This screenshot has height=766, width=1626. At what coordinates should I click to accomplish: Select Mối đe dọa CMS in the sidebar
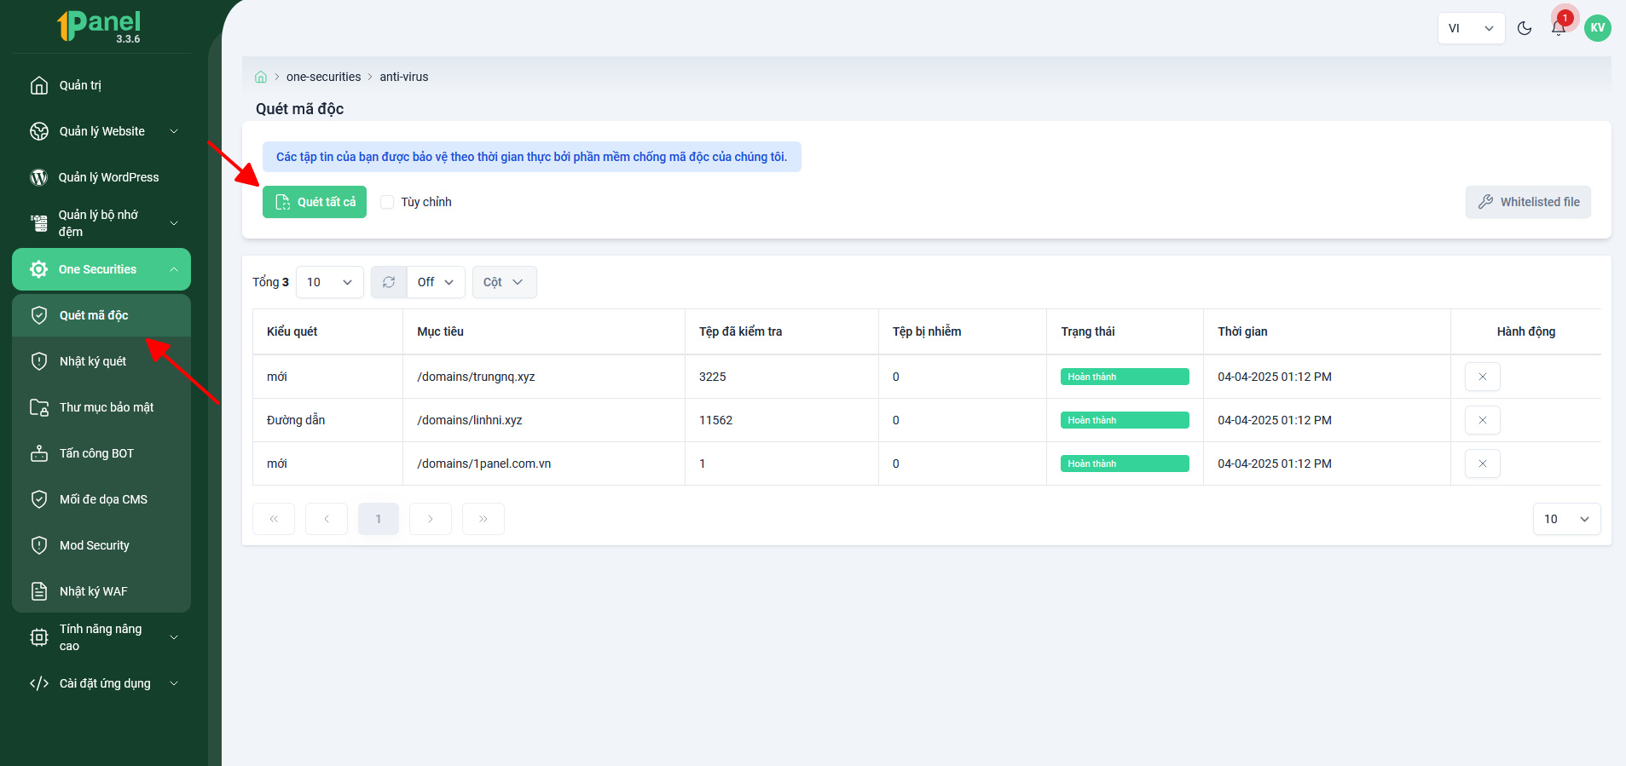101,499
